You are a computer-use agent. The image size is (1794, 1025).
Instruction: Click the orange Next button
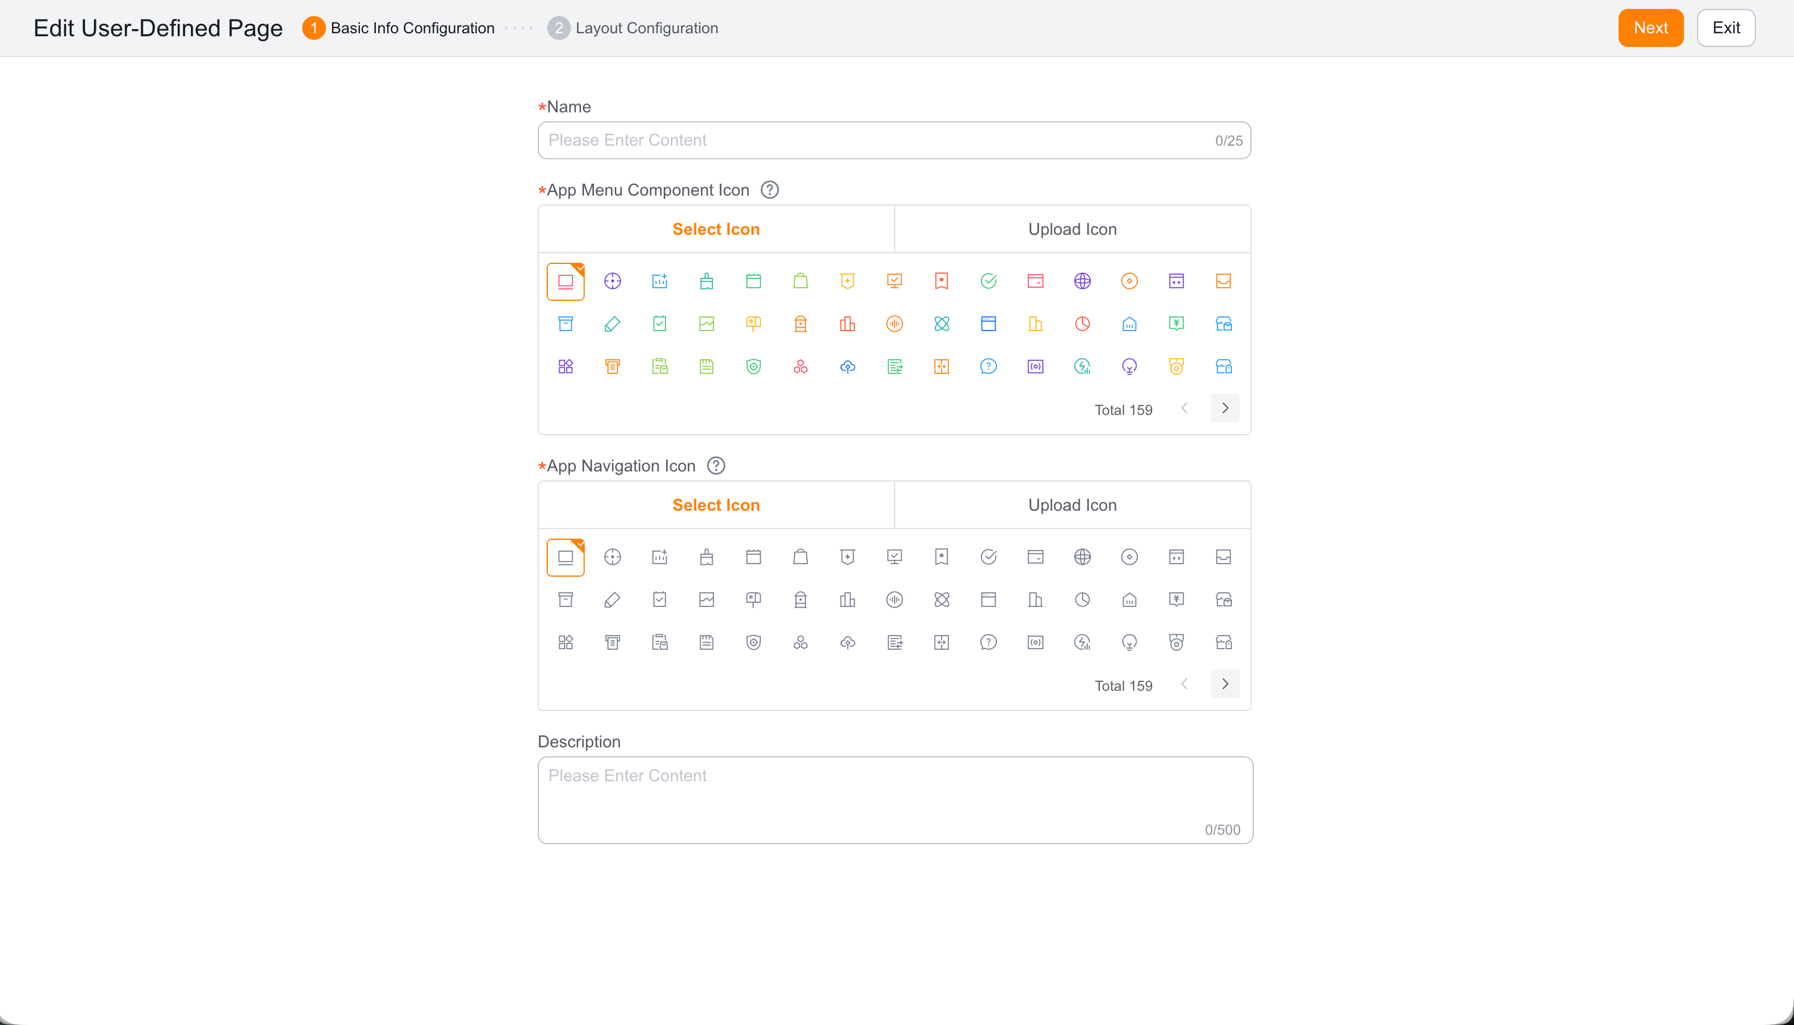[x=1651, y=28]
